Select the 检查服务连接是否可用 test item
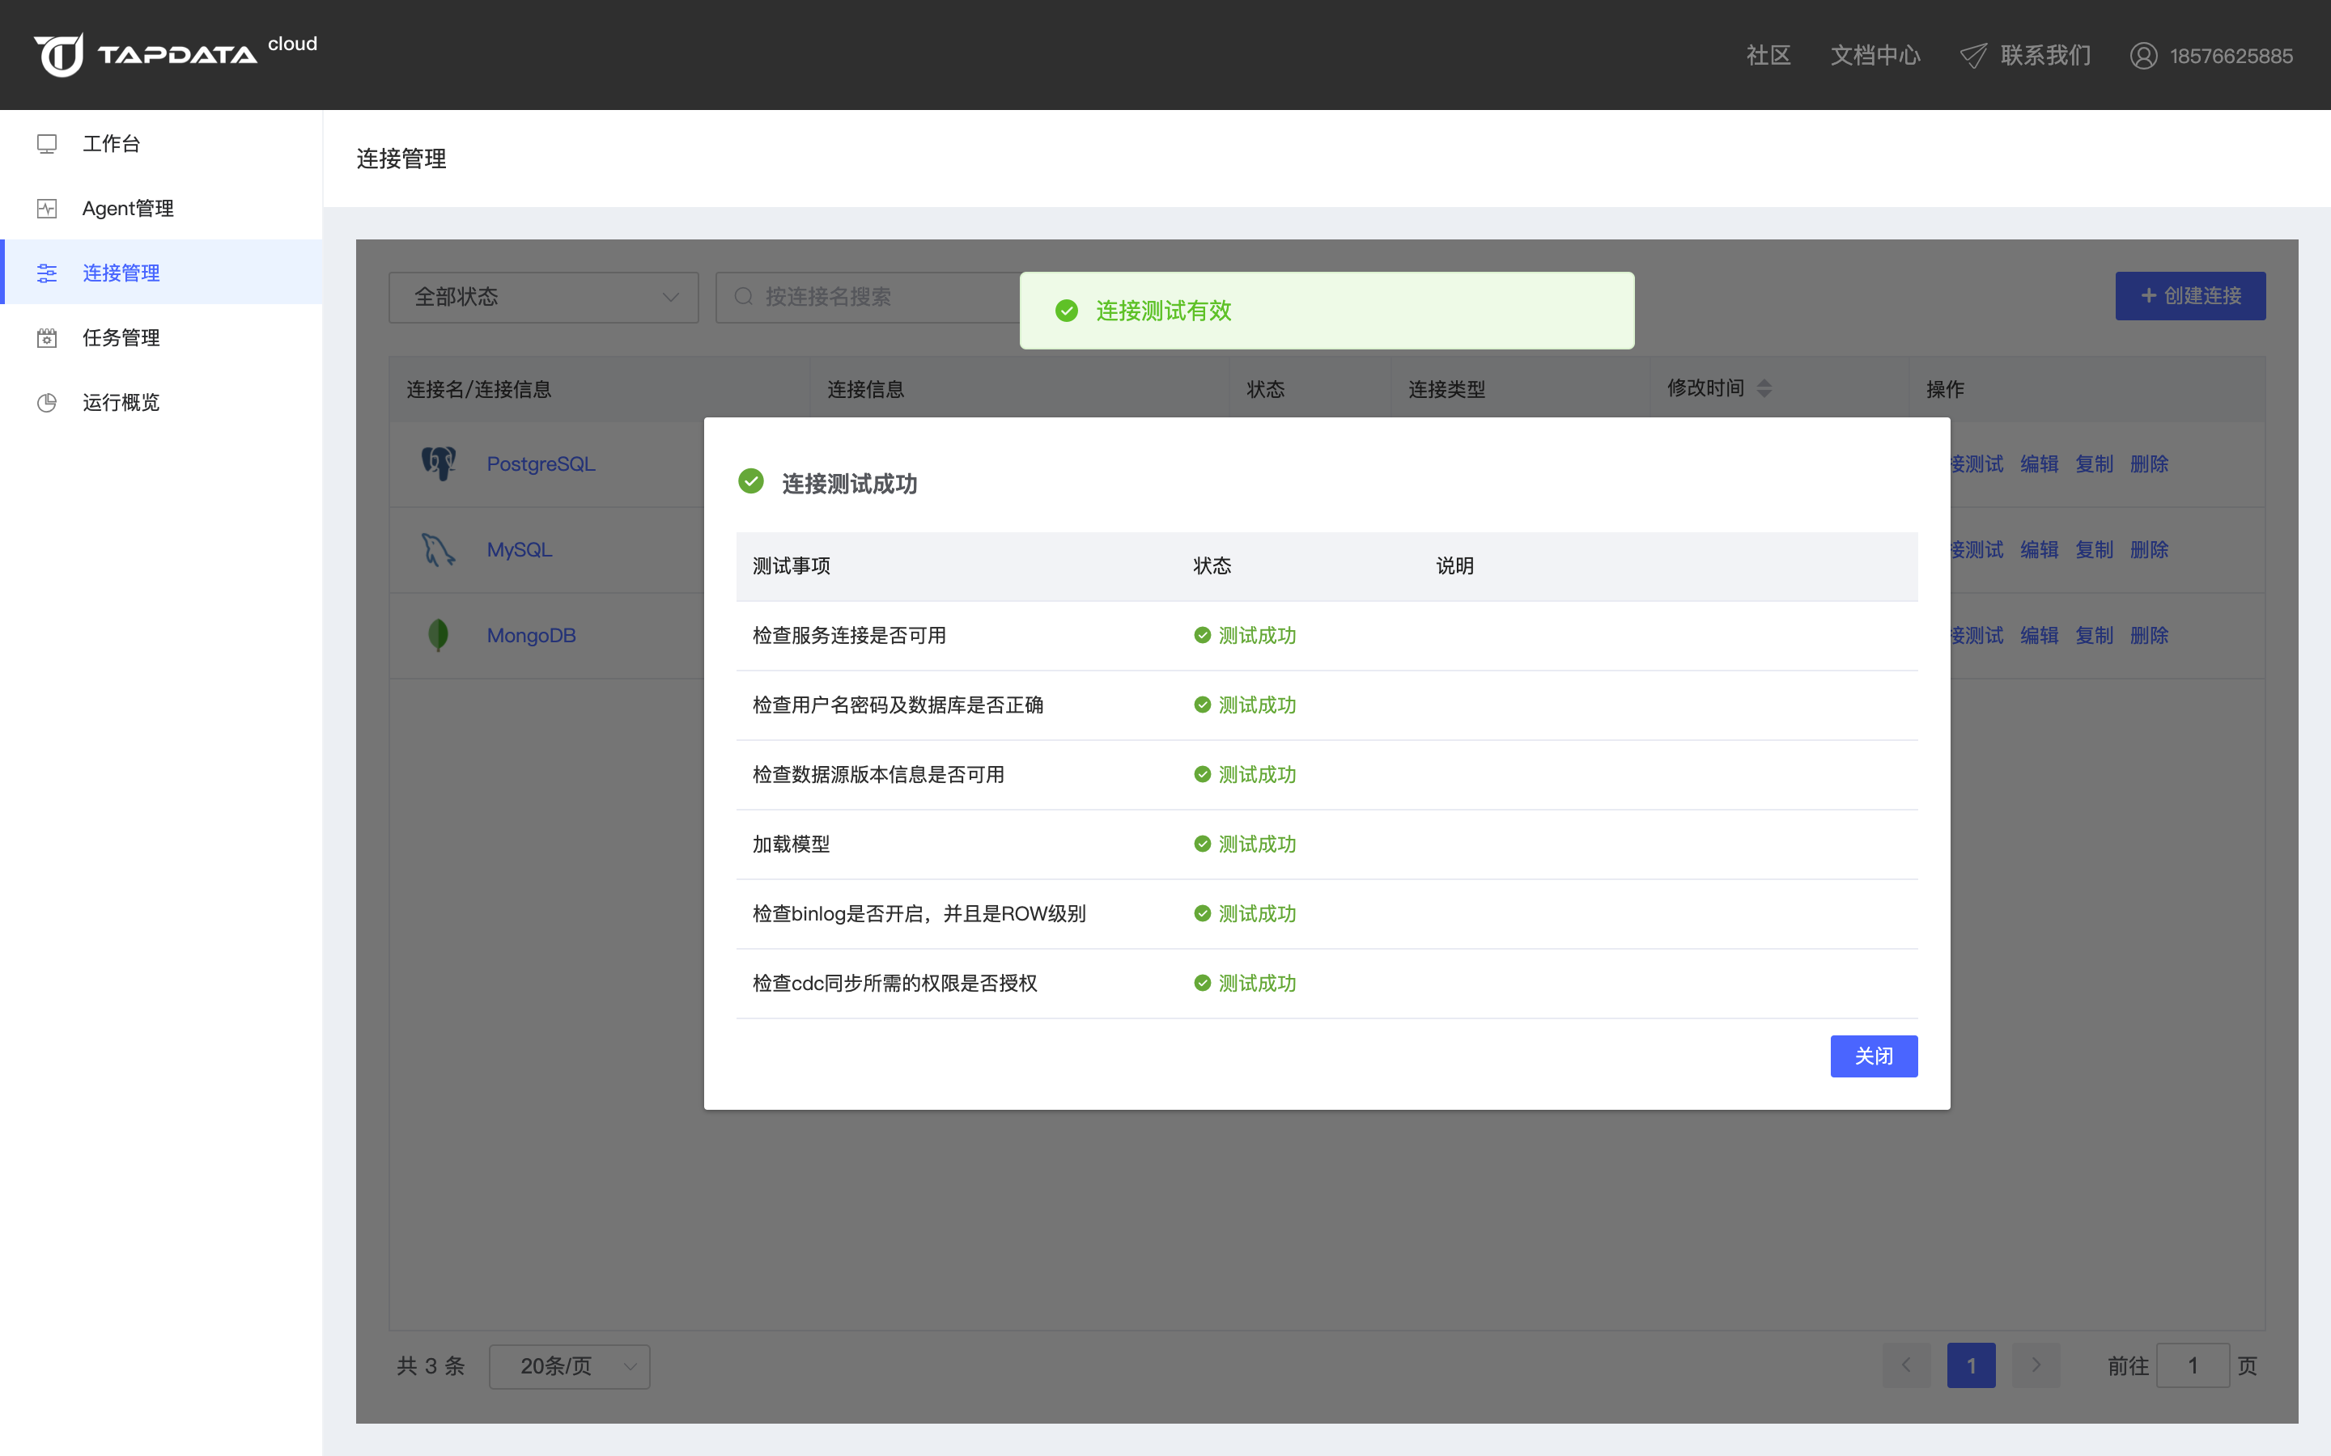Viewport: 2331px width, 1456px height. (848, 635)
